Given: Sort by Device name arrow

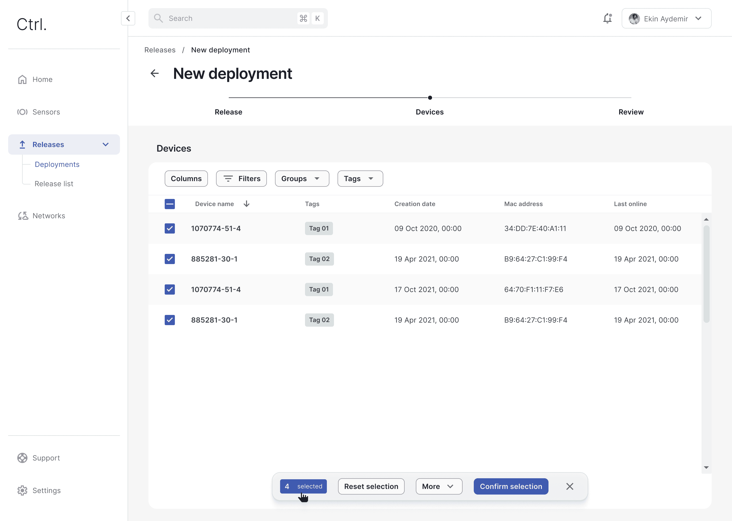Looking at the screenshot, I should coord(246,204).
